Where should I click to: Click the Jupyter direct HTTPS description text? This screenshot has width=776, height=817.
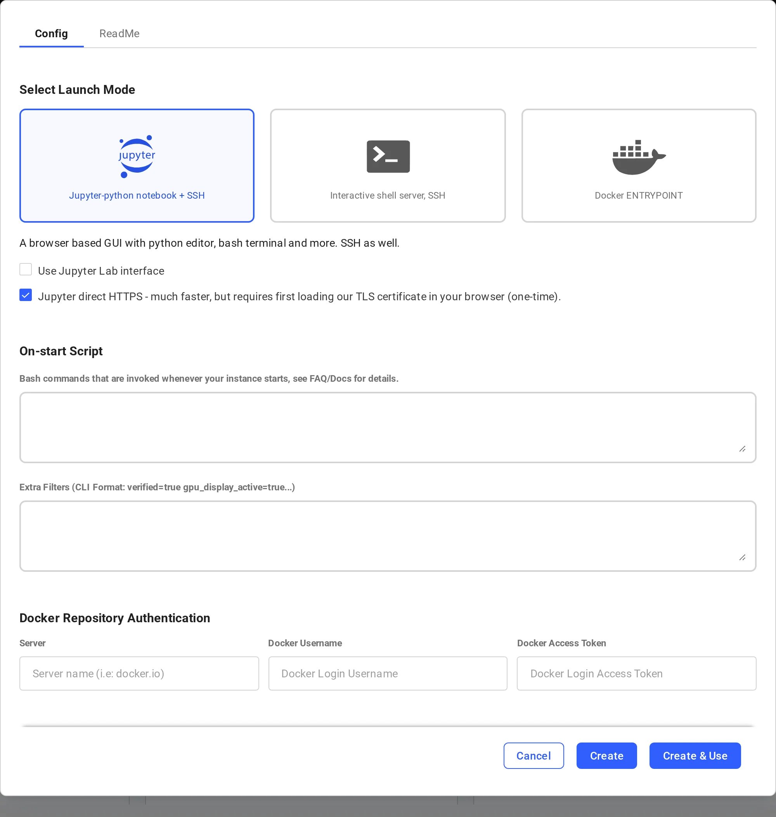pyautogui.click(x=300, y=297)
